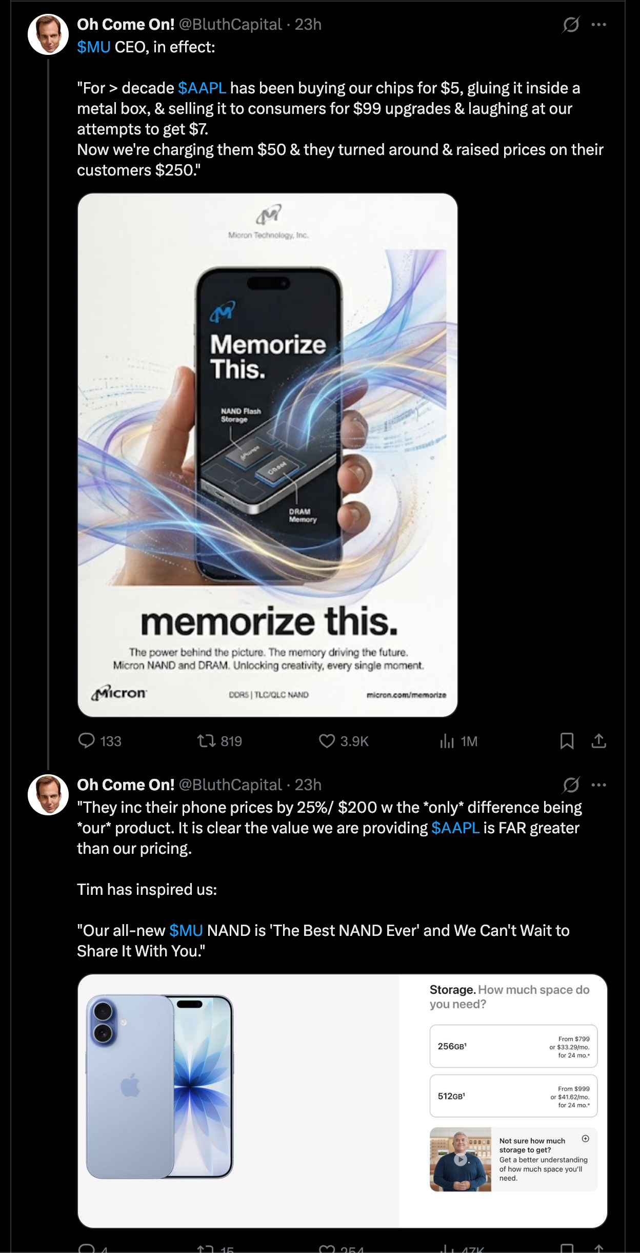Open the Grok icon on the second tweet

pyautogui.click(x=571, y=785)
